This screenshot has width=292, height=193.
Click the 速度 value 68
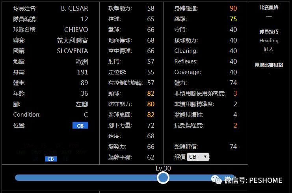click(x=151, y=136)
